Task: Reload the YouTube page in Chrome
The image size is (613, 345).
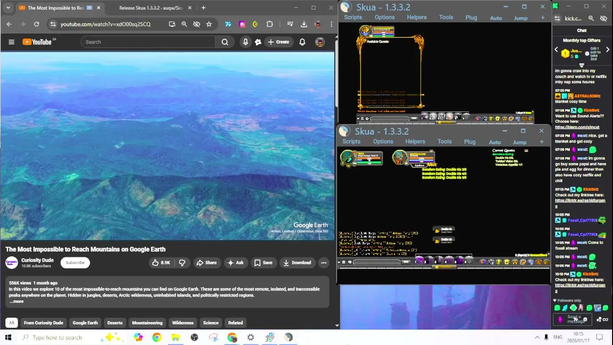Action: click(x=36, y=24)
